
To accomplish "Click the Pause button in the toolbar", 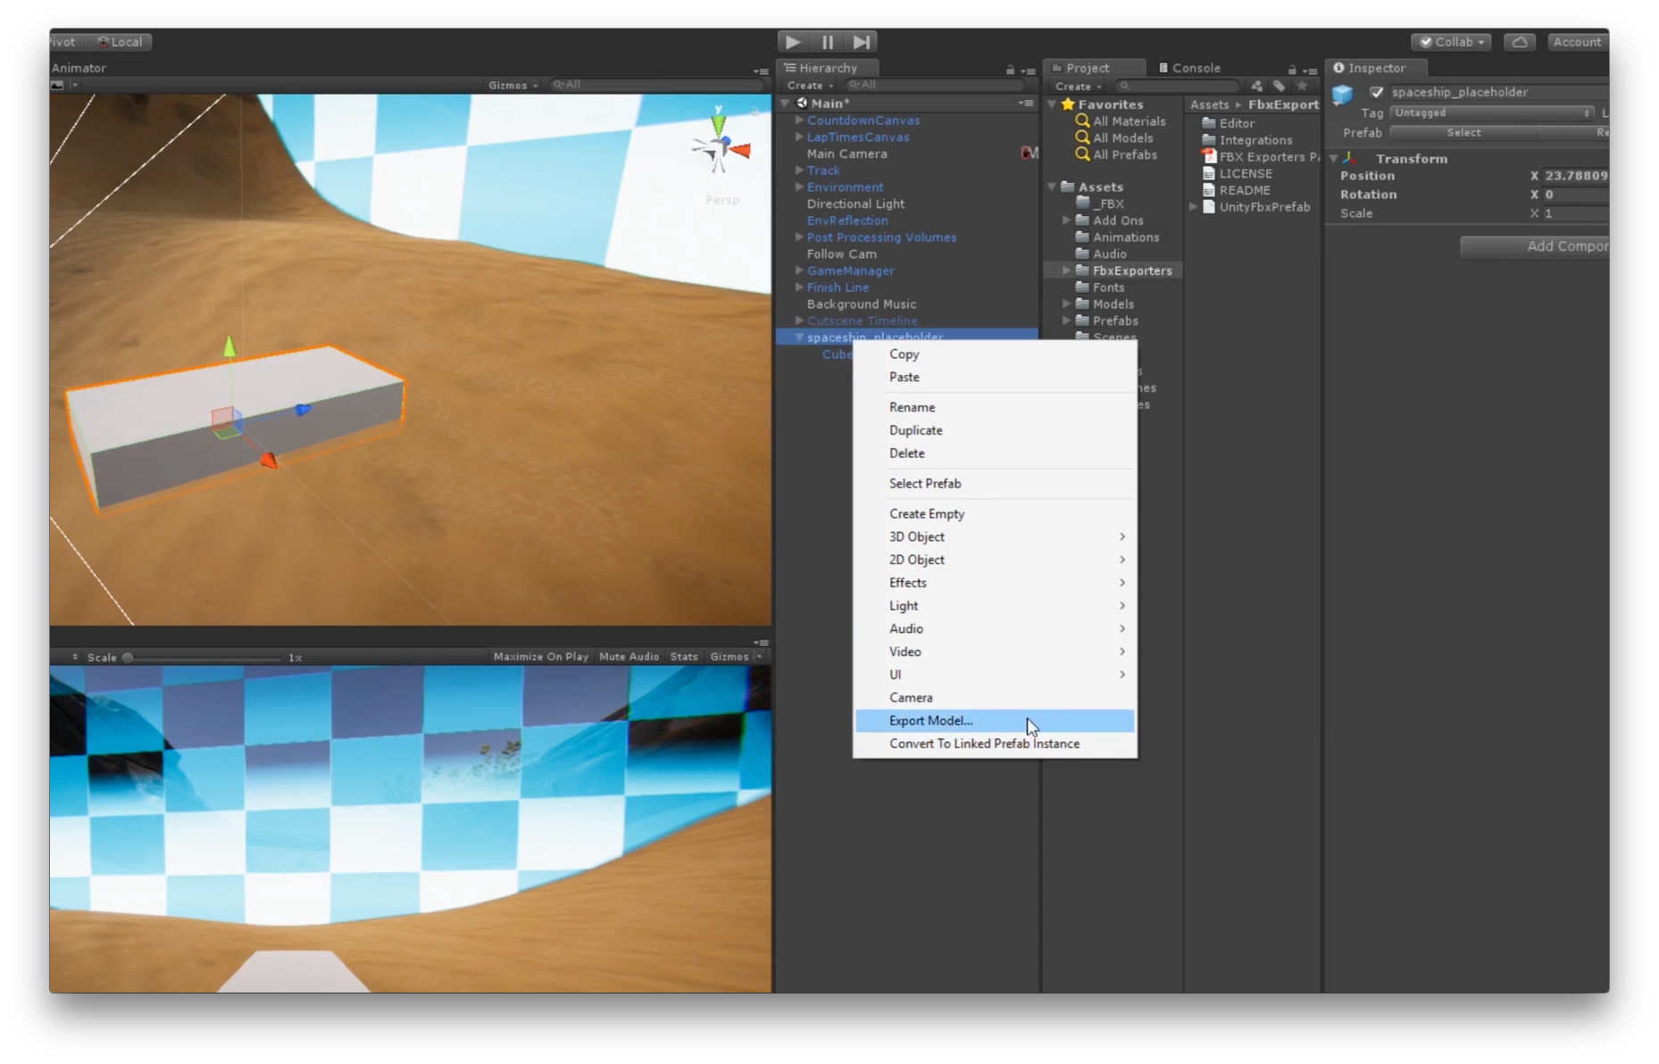I will [828, 42].
